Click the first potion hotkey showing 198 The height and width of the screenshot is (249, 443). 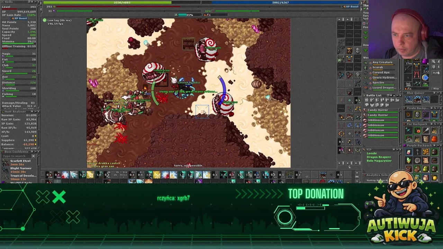[49, 175]
